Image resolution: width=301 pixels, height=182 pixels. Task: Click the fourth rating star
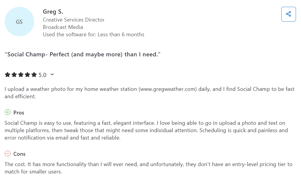coord(27,75)
